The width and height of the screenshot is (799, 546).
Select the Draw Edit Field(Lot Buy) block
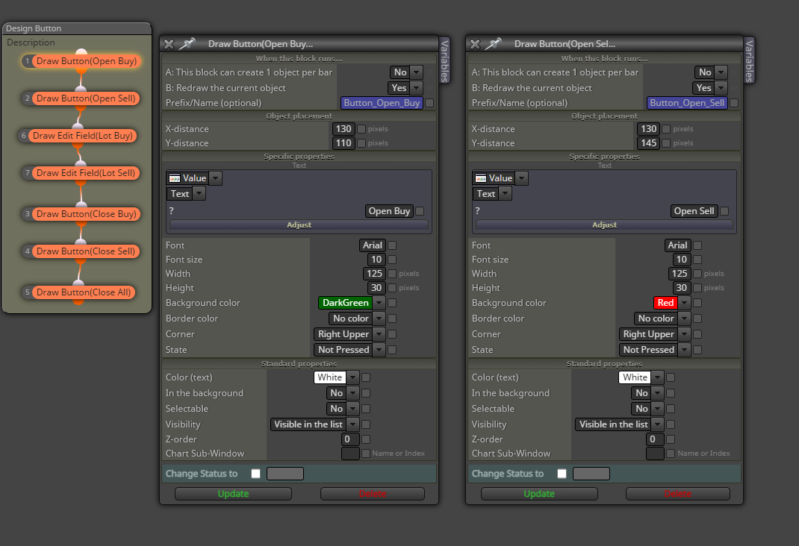click(x=83, y=136)
